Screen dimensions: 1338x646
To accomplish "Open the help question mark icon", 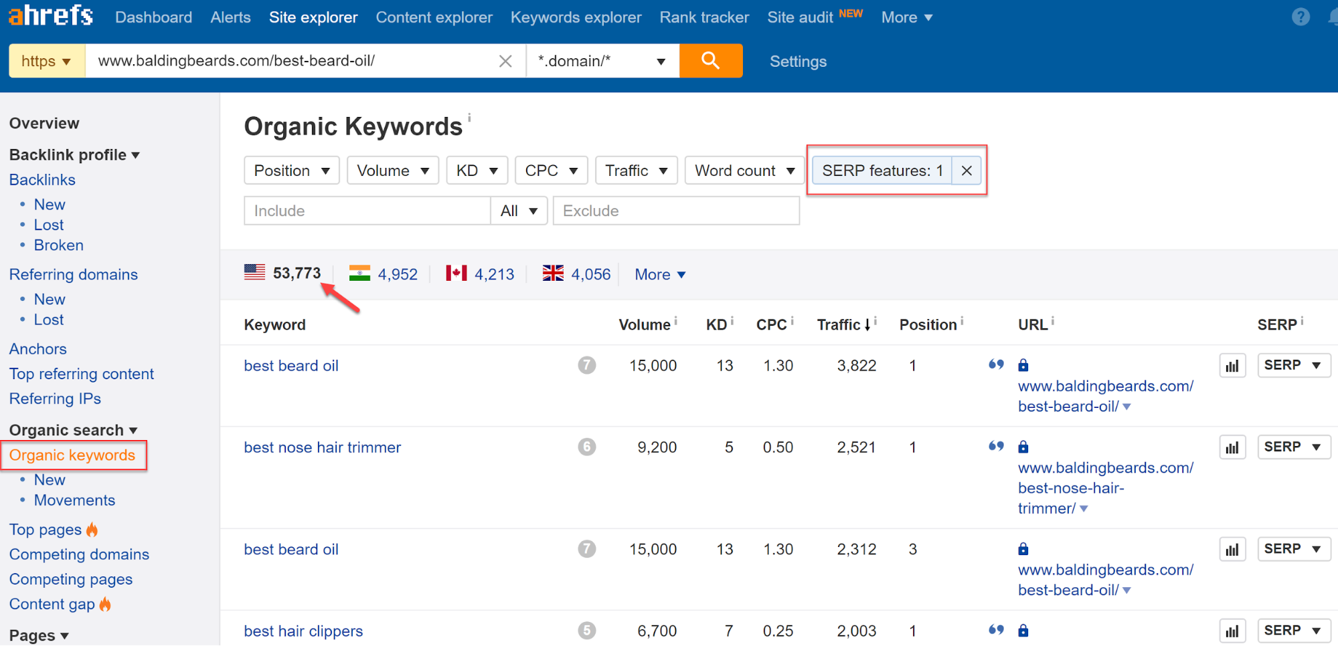I will pyautogui.click(x=1301, y=17).
